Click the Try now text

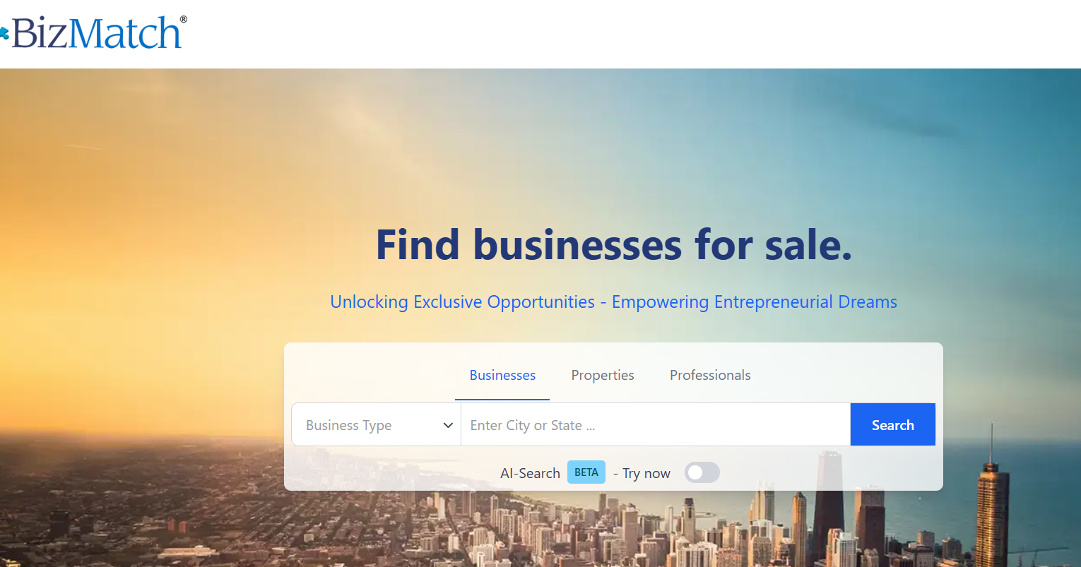pyautogui.click(x=646, y=473)
